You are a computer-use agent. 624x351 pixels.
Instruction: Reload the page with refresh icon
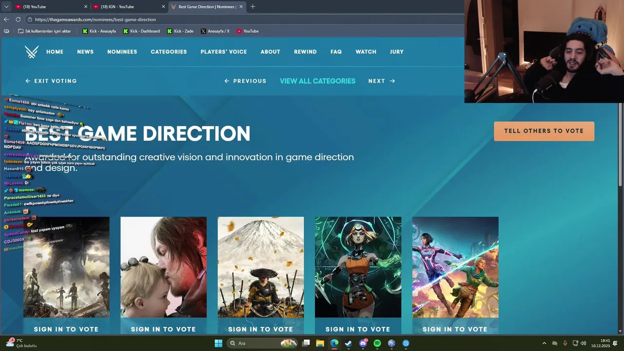pos(18,19)
